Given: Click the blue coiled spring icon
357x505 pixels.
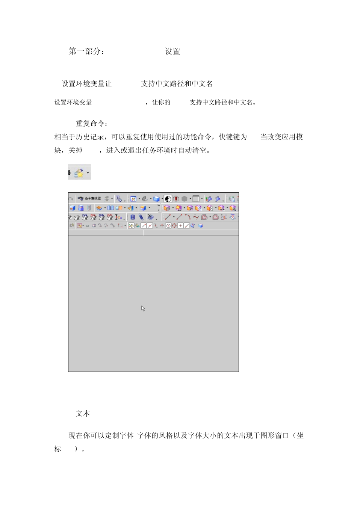Looking at the screenshot, I should tap(141, 217).
